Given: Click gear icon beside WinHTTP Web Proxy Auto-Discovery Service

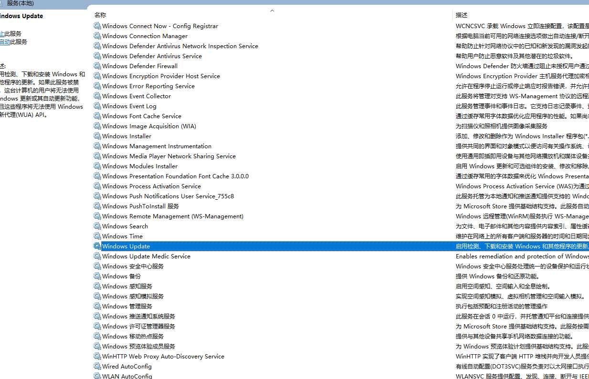Looking at the screenshot, I should coord(97,357).
